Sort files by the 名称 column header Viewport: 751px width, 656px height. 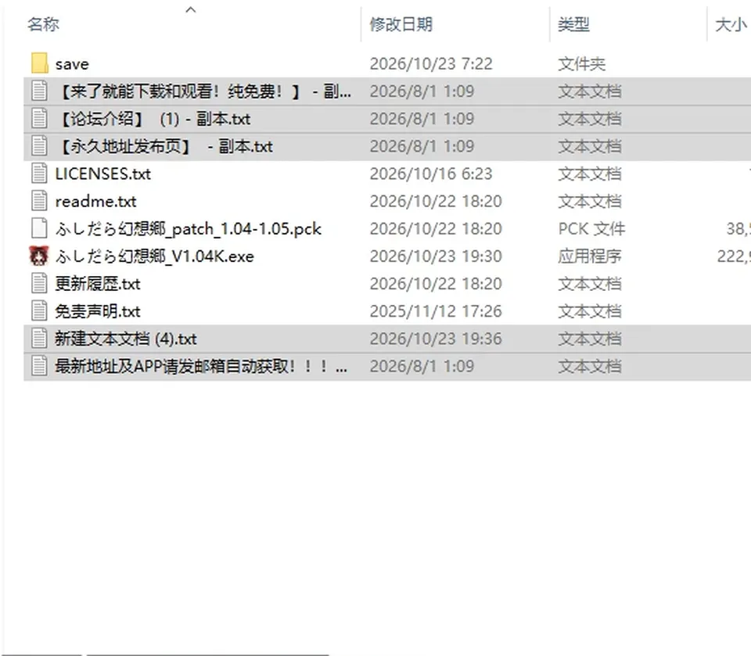point(43,24)
